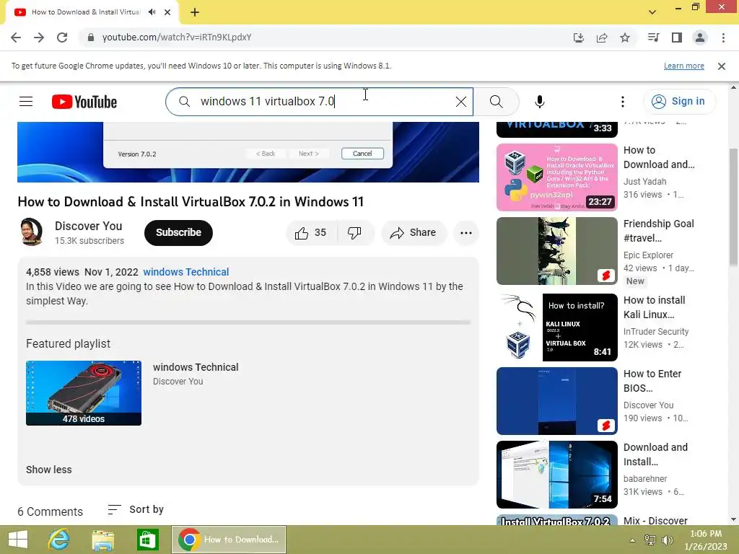Open Chrome media controls icon
The height and width of the screenshot is (554, 739).
653,38
